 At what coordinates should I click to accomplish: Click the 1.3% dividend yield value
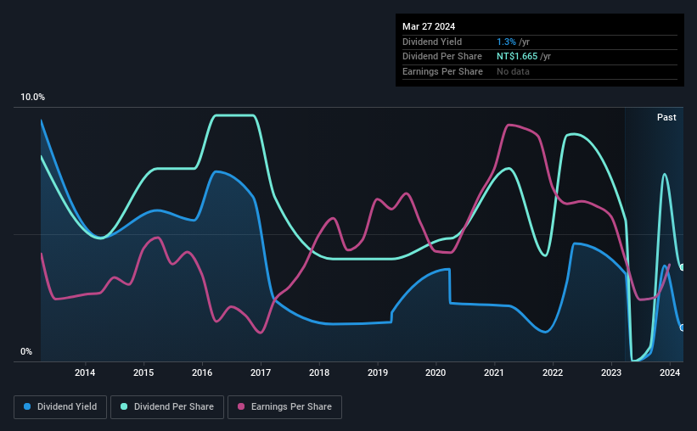click(506, 42)
